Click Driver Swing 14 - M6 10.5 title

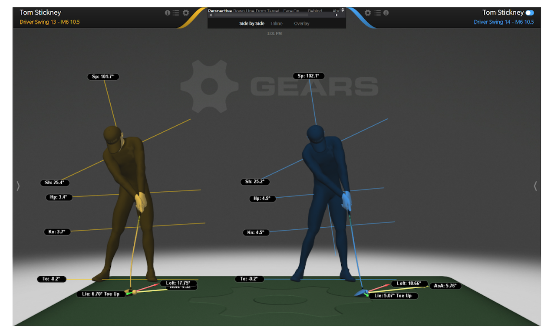point(504,22)
